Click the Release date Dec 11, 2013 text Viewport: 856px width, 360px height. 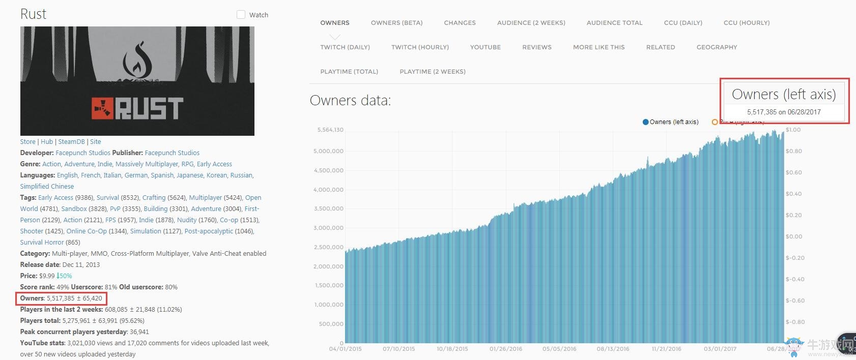(x=60, y=265)
